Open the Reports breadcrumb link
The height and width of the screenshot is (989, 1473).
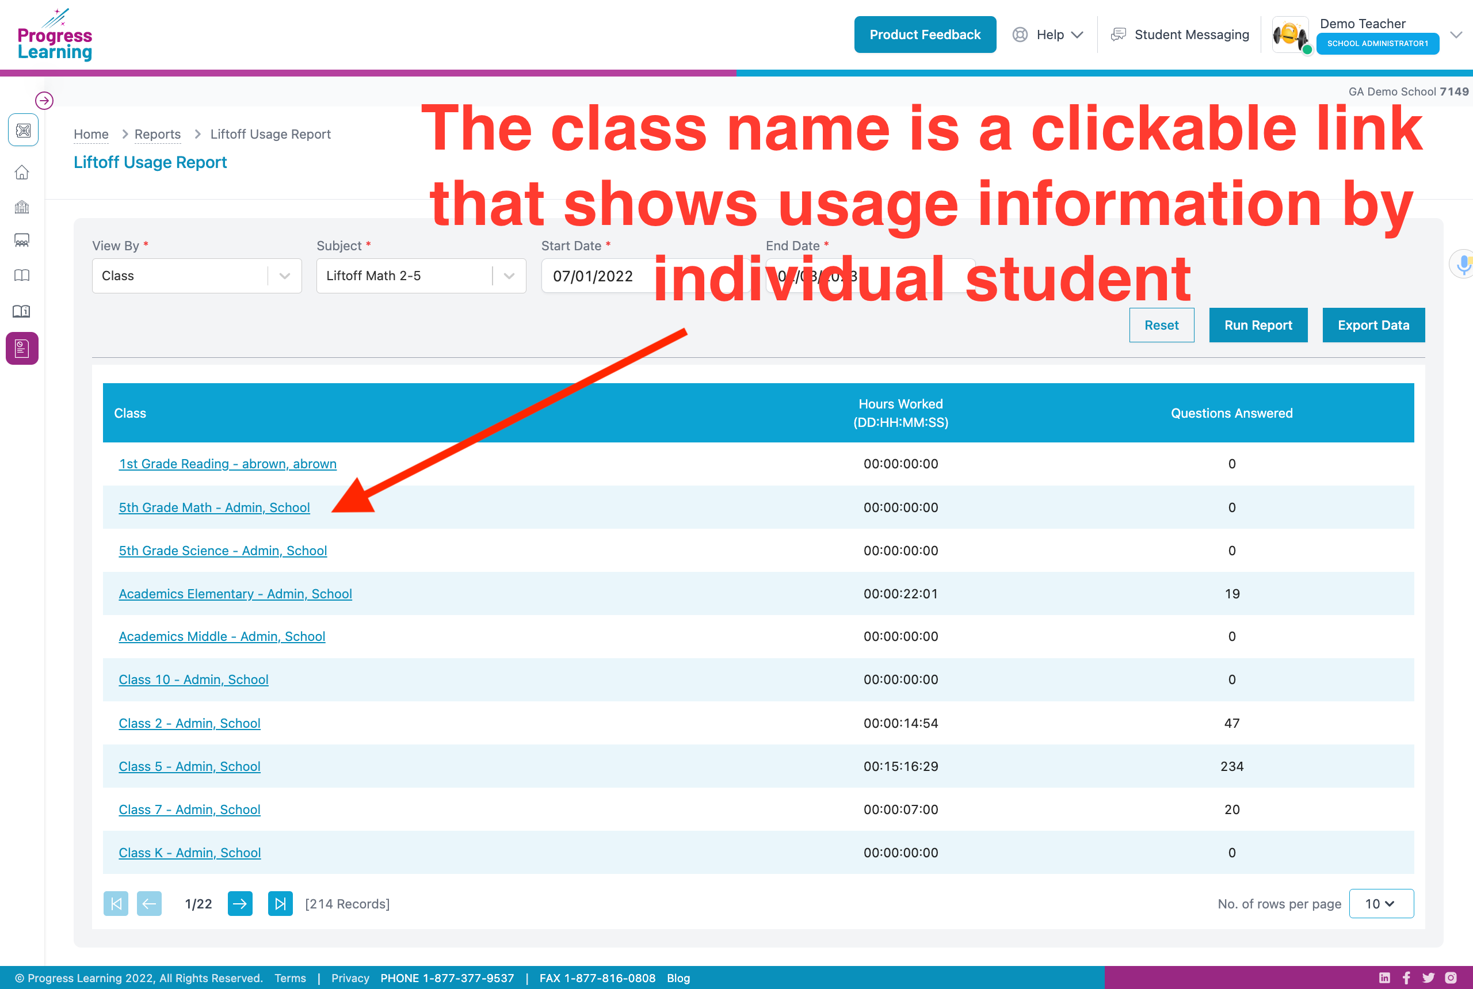tap(157, 135)
